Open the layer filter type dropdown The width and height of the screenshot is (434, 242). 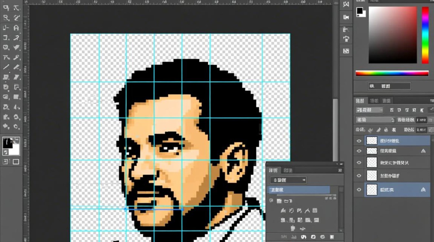369,110
